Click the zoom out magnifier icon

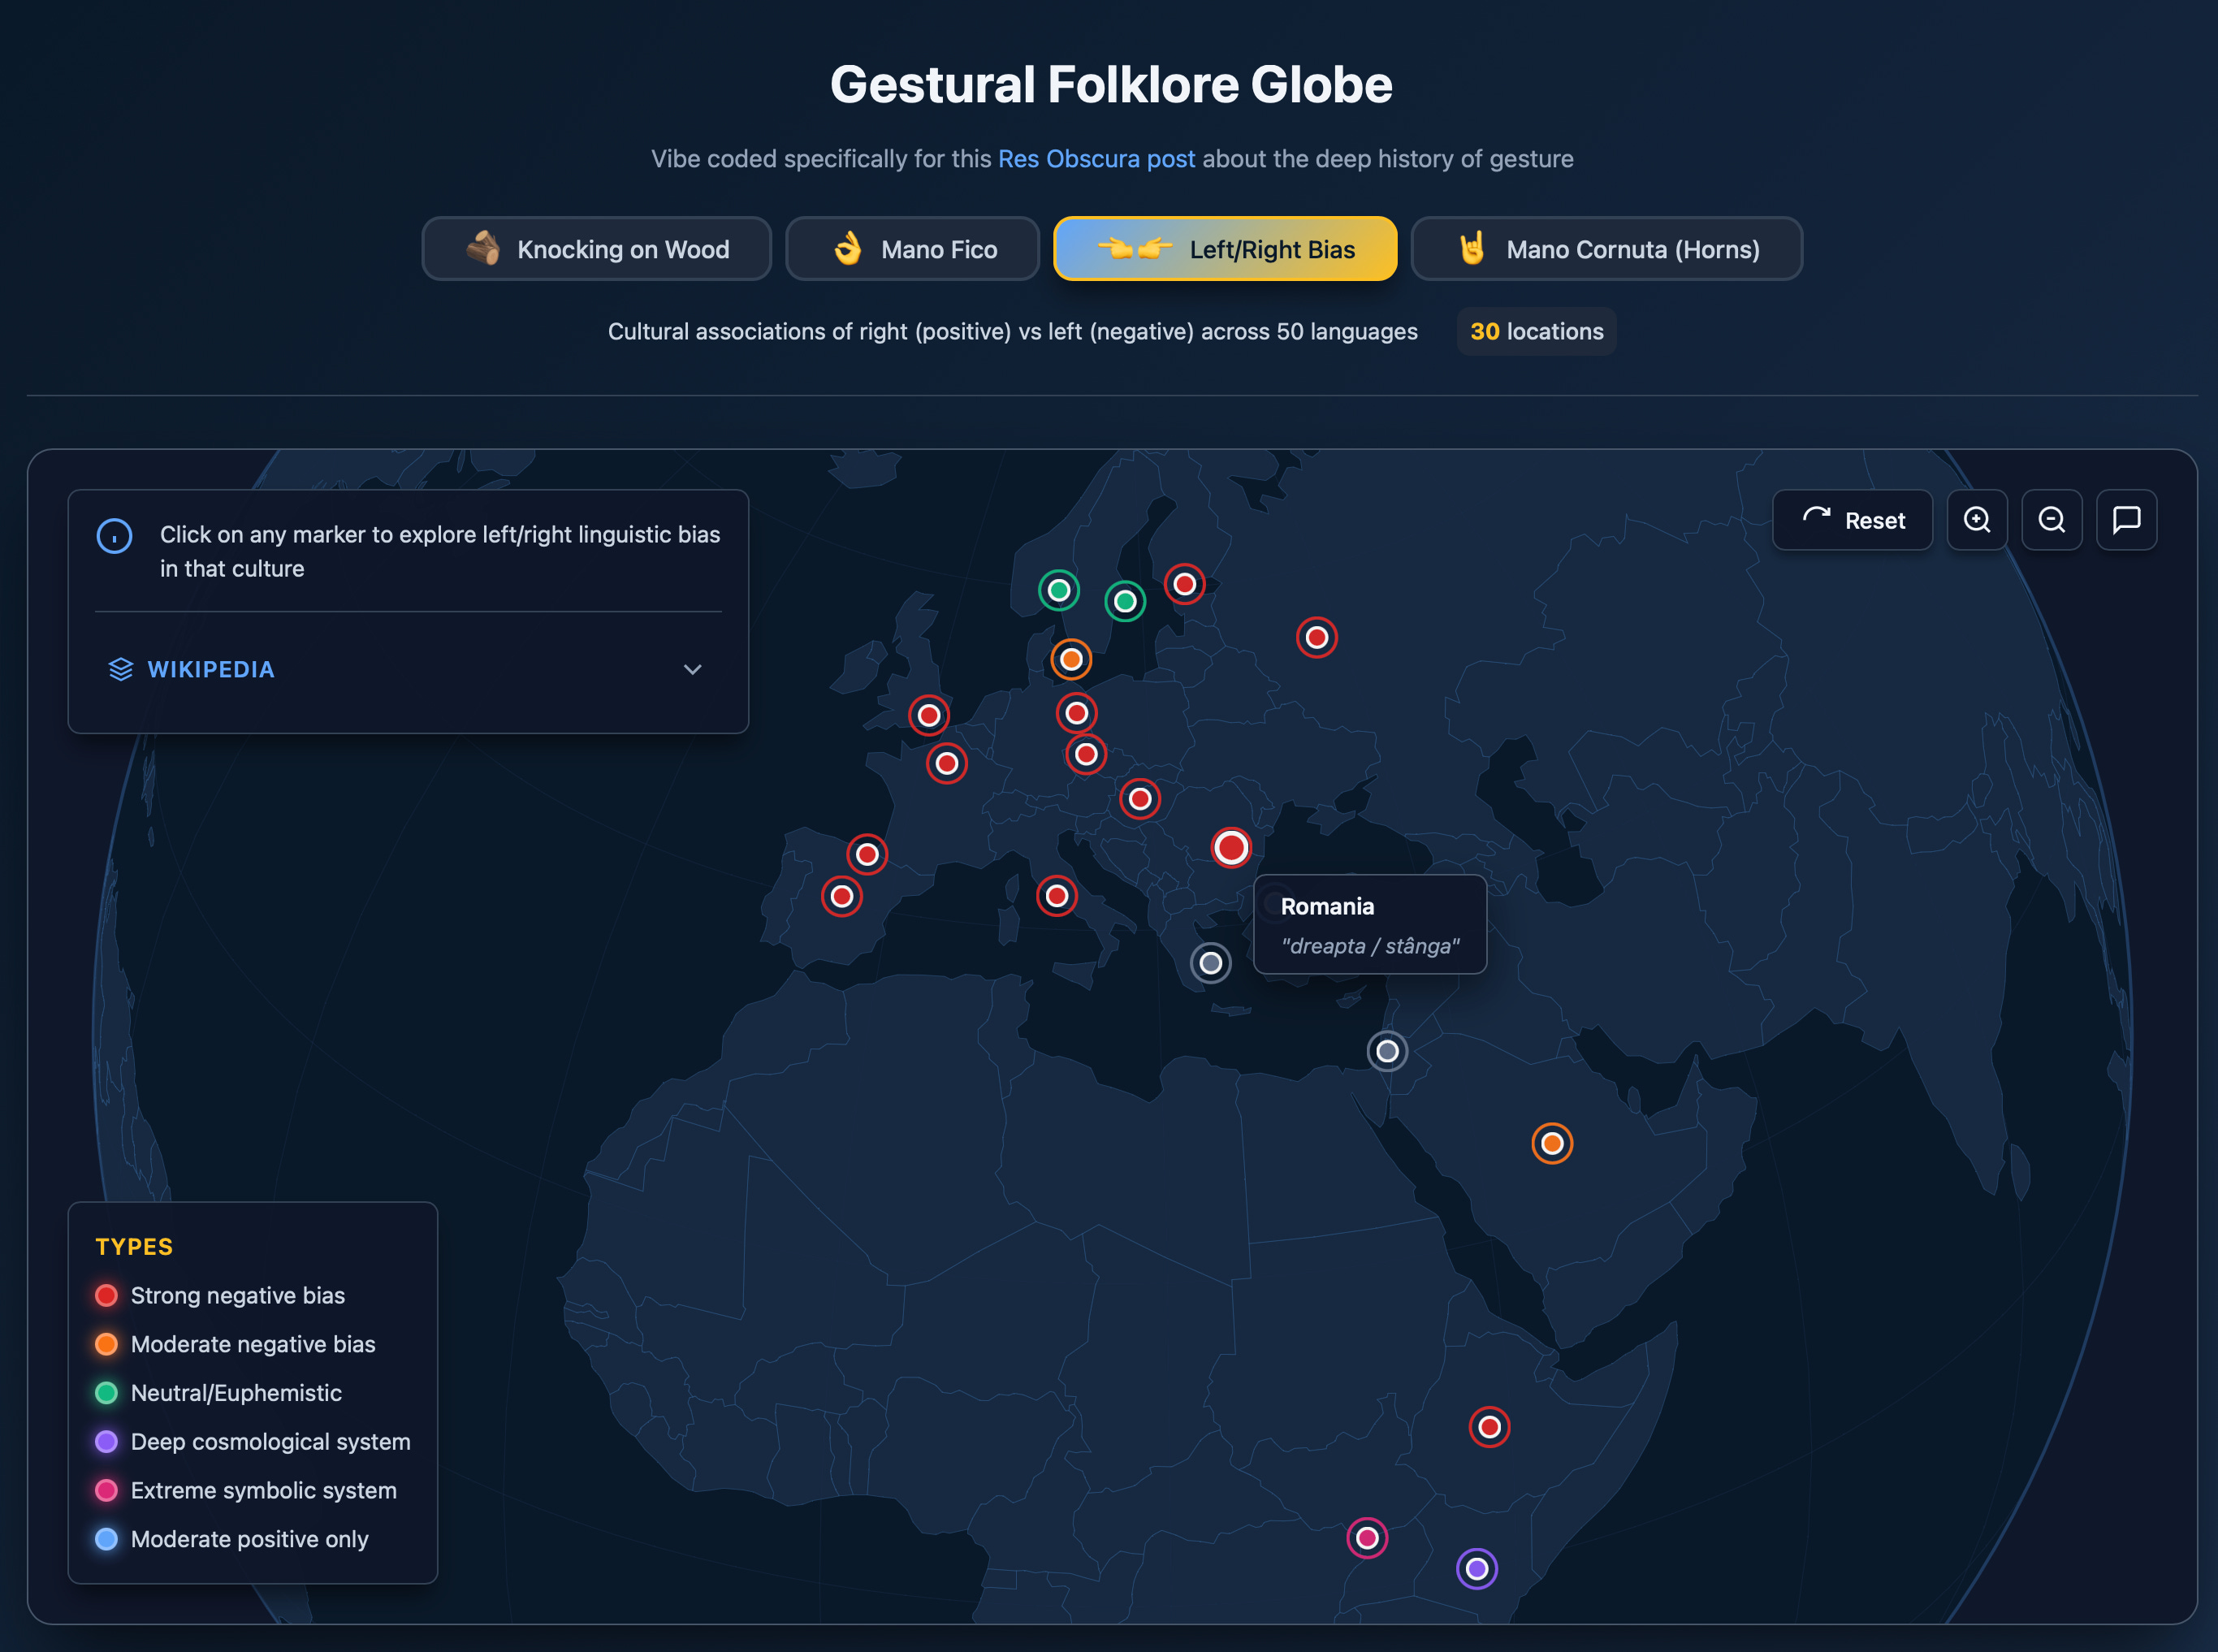pos(2051,520)
